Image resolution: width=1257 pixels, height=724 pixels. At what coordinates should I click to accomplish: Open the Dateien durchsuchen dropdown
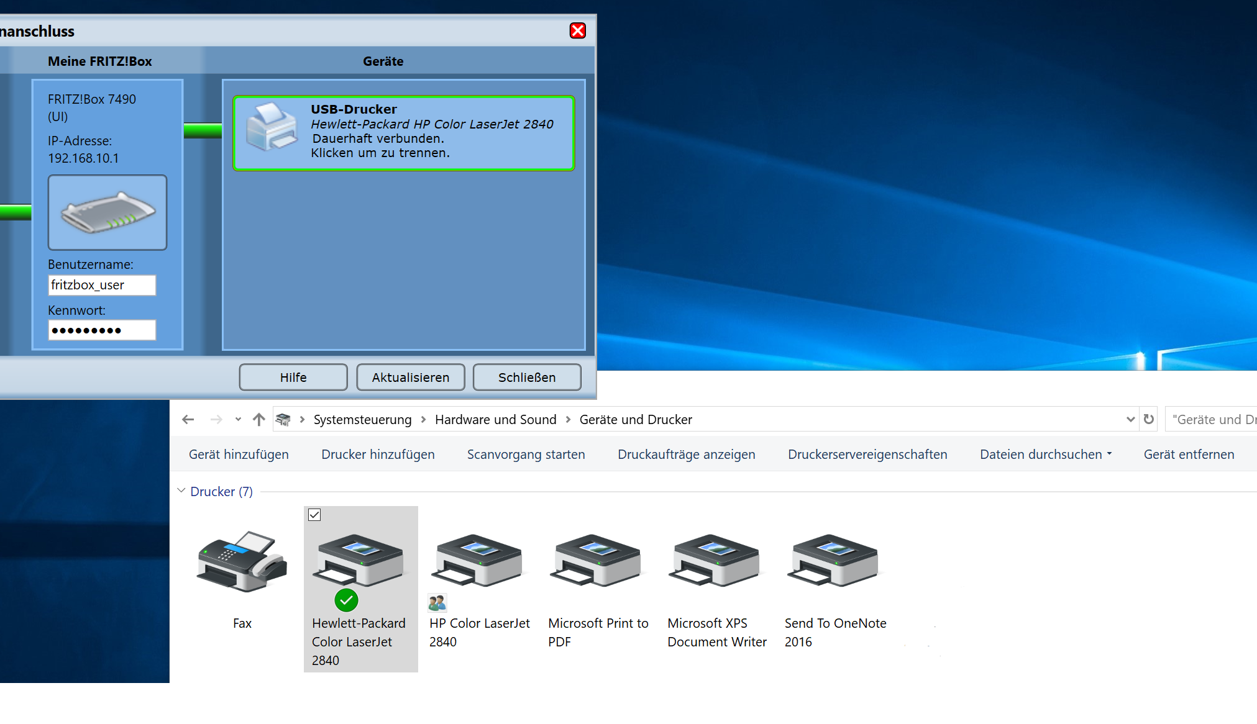click(1046, 455)
